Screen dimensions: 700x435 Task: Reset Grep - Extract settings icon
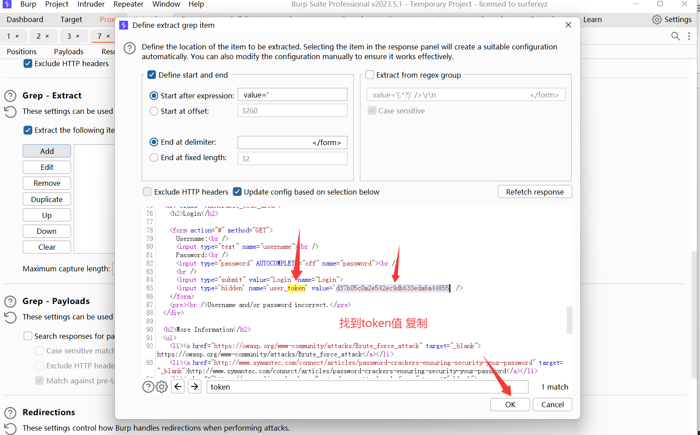point(10,112)
